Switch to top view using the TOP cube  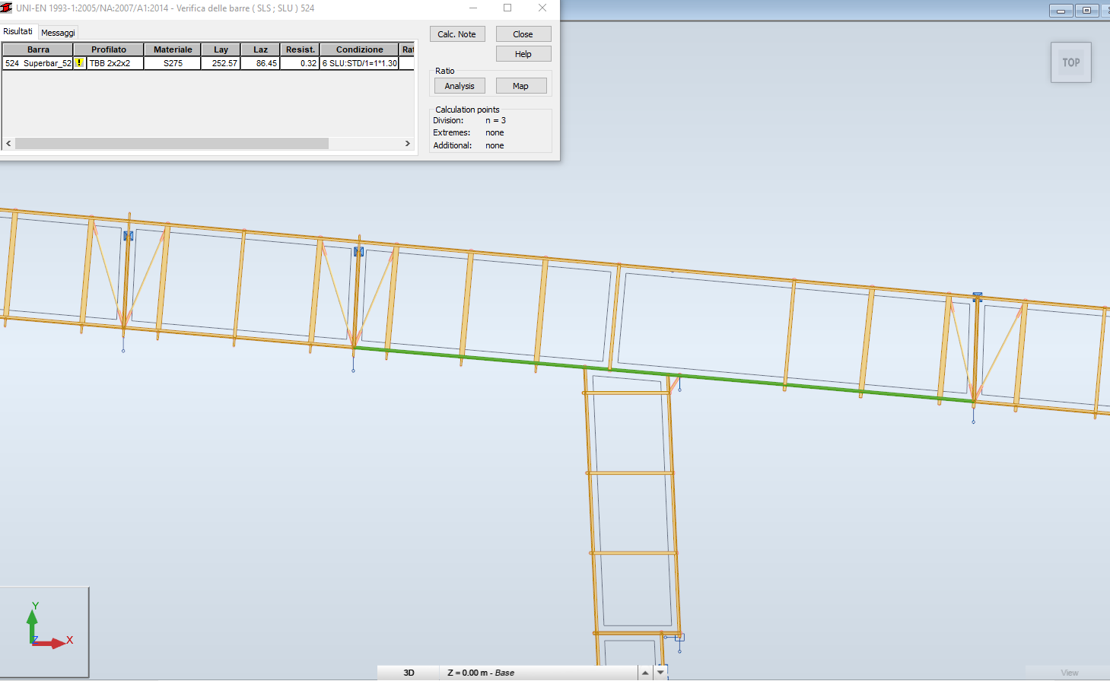pyautogui.click(x=1070, y=62)
